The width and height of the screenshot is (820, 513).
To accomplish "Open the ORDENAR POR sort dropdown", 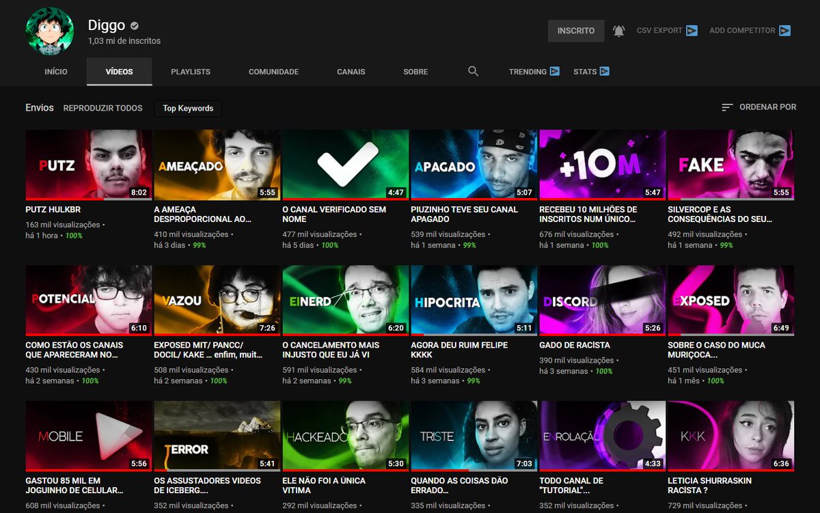I will [758, 107].
